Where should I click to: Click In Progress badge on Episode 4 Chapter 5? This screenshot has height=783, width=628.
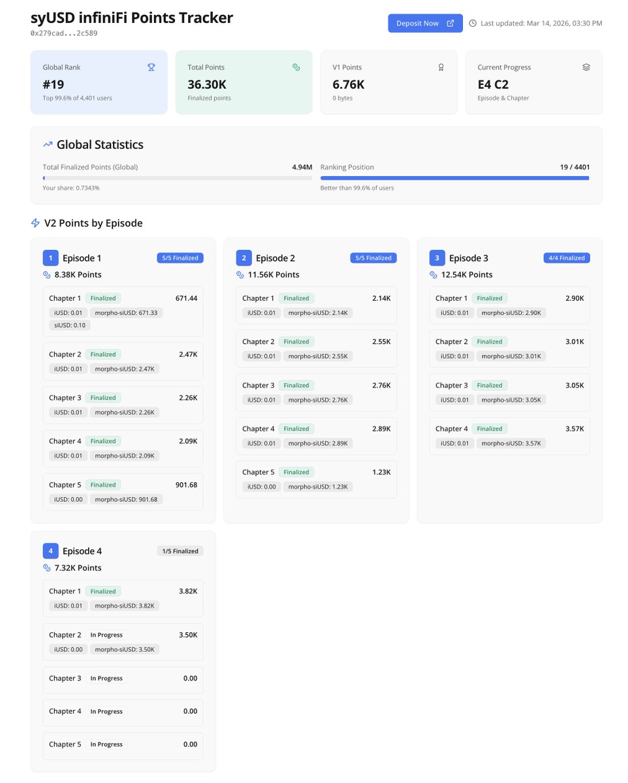click(106, 744)
